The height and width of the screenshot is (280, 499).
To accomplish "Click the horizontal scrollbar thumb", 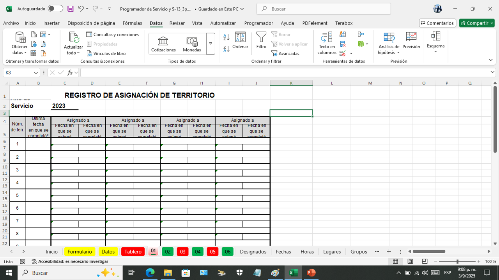I will click(x=429, y=252).
